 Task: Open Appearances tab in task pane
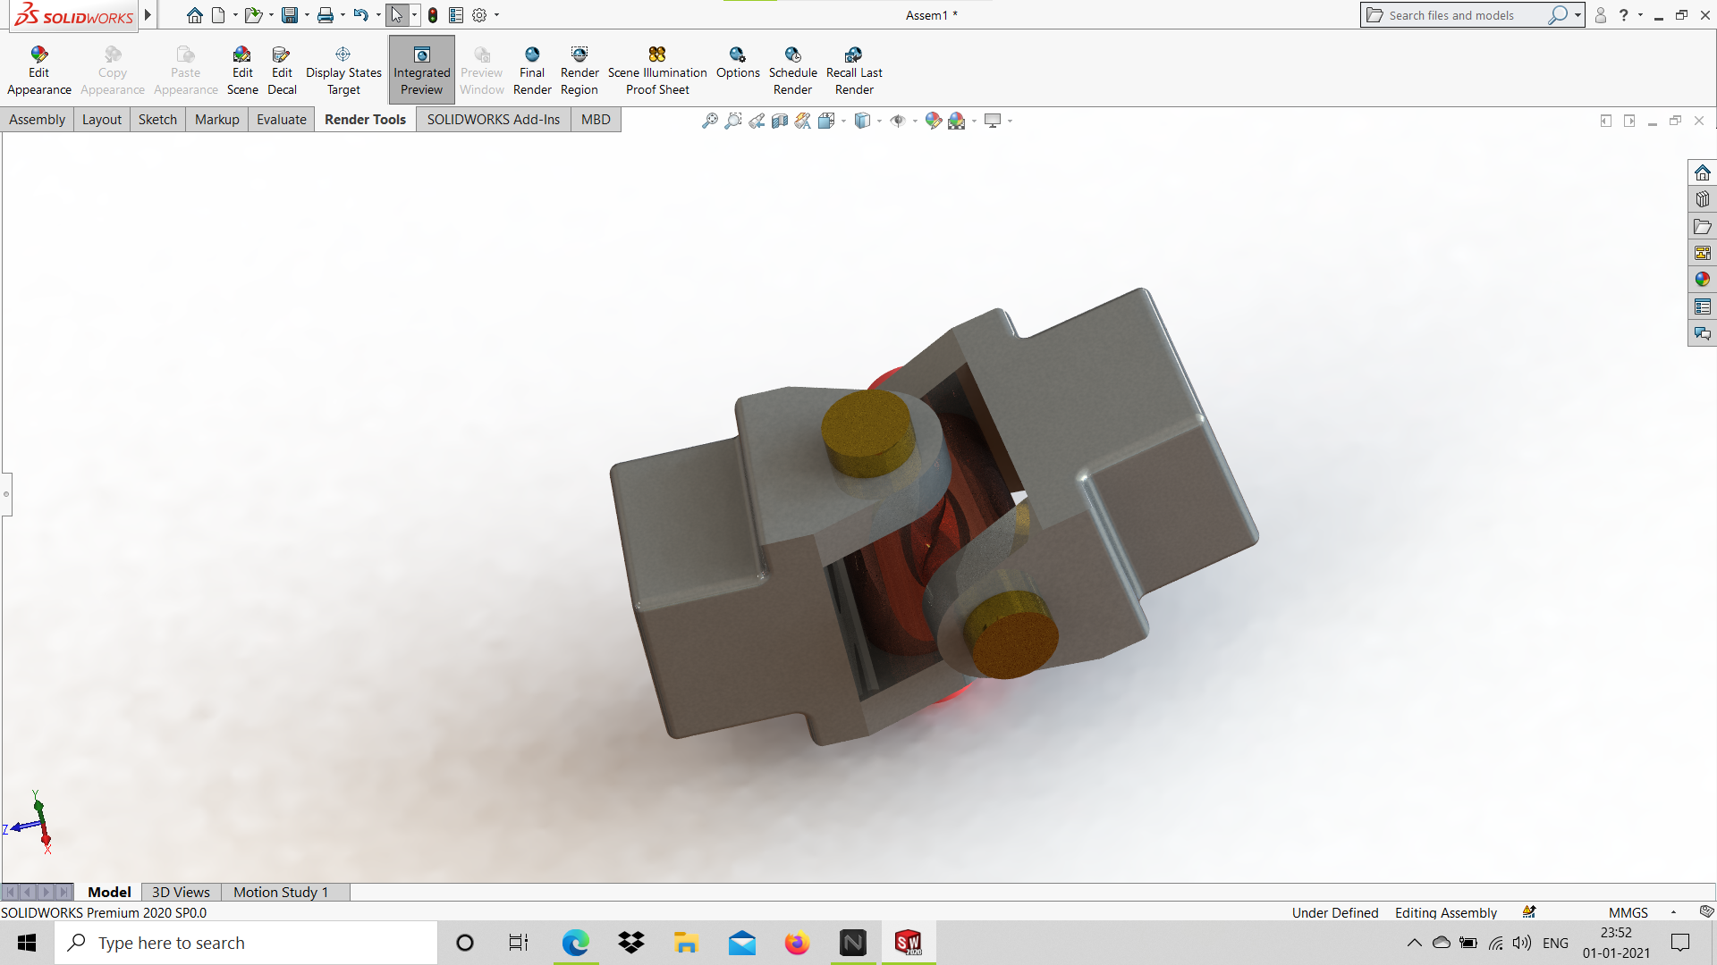pyautogui.click(x=1702, y=280)
